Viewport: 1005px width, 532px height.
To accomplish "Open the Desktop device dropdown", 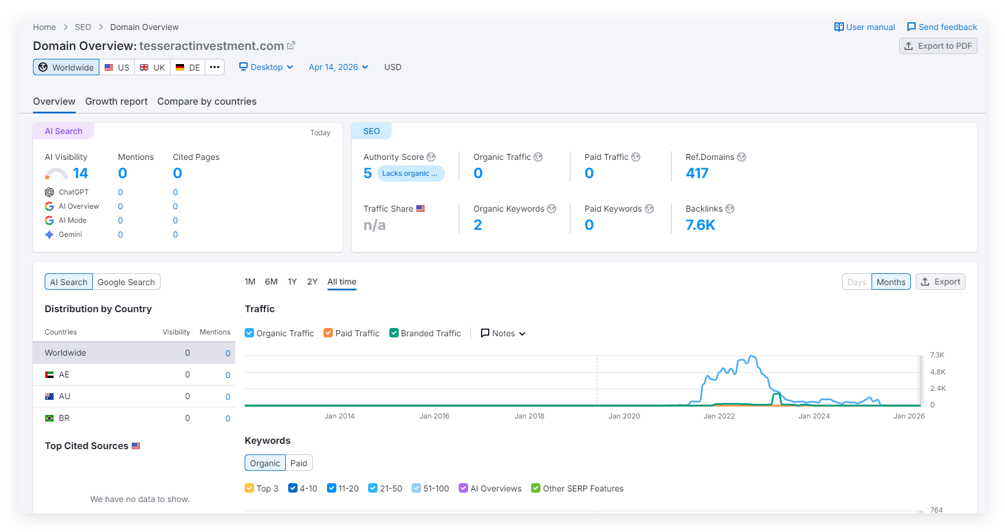I will (x=266, y=67).
